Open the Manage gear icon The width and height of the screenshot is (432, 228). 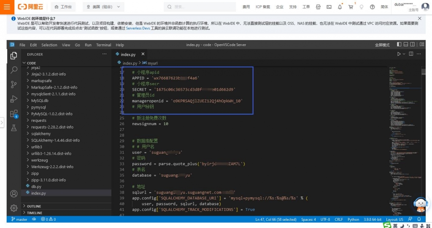14,208
